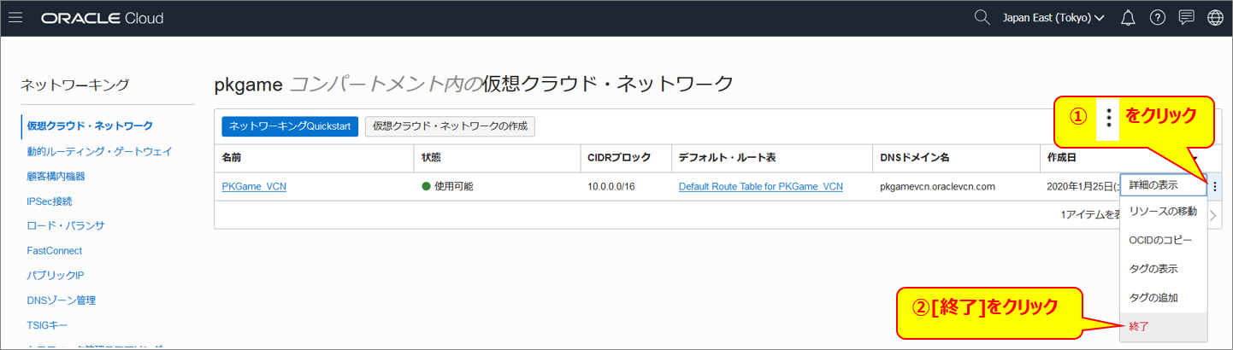This screenshot has height=350, width=1233.
Task: Select 顧客構内機器 in the sidebar
Action: (56, 176)
